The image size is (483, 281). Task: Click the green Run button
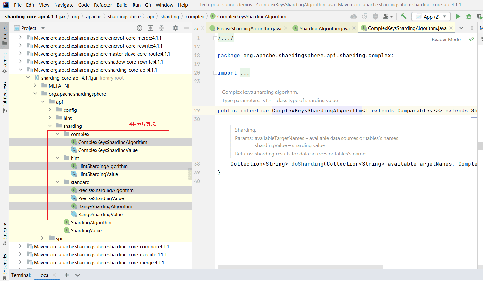coord(458,16)
